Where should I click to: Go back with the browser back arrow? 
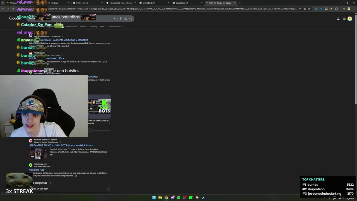(x=3, y=9)
